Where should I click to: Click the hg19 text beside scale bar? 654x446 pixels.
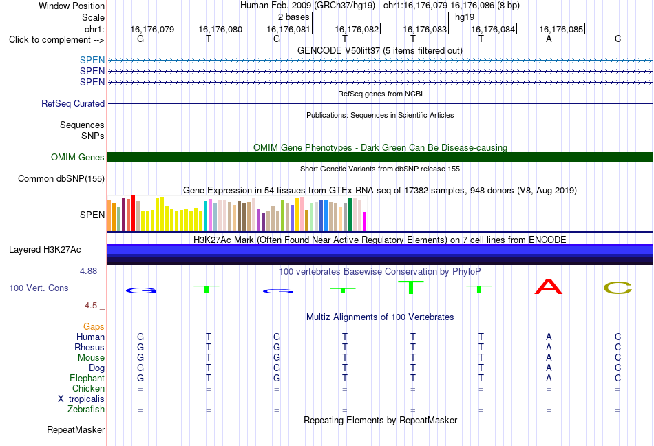[x=465, y=17]
